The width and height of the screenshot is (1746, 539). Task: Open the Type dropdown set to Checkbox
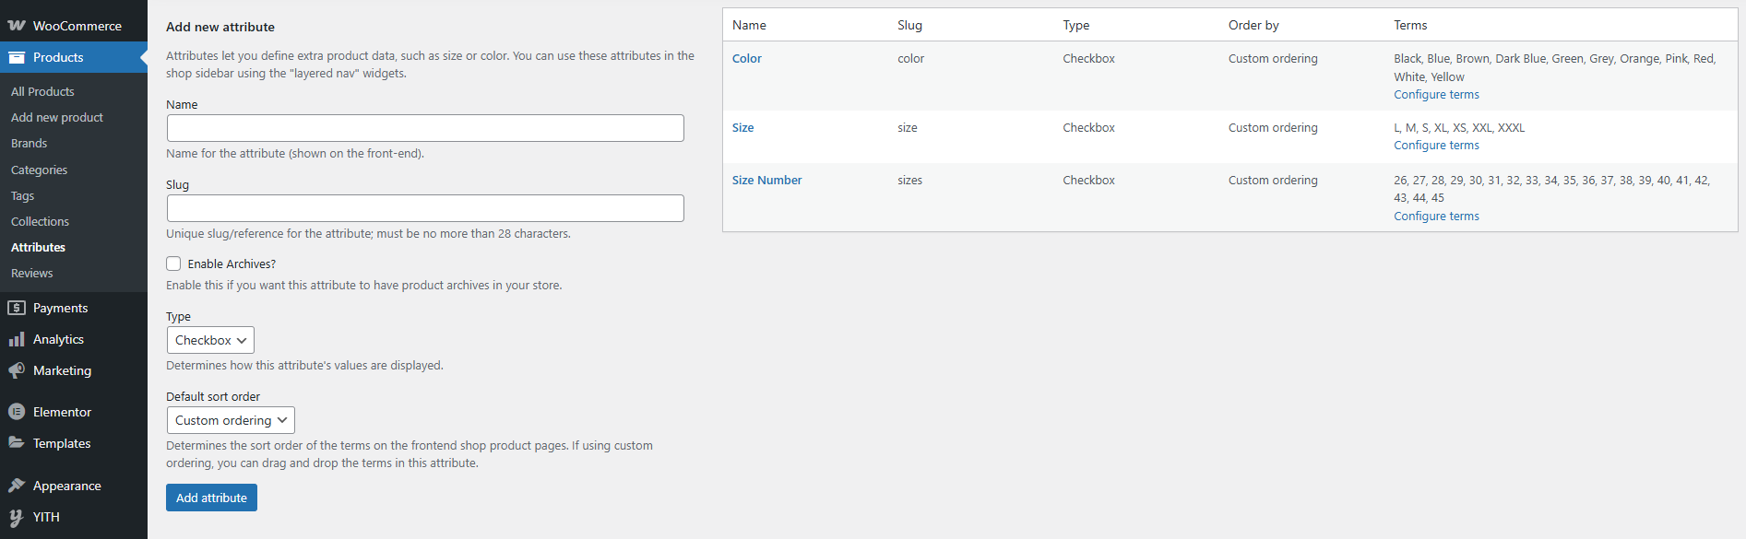(x=210, y=340)
